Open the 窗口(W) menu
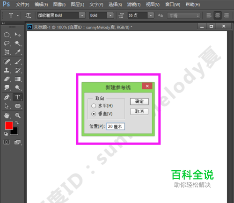The height and width of the screenshot is (203, 234). tap(173, 5)
